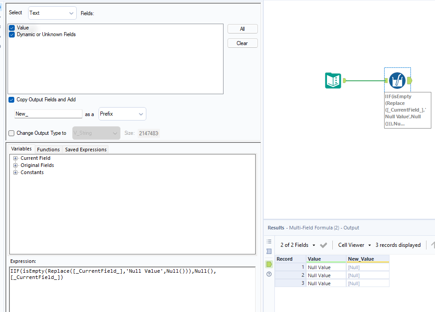Open the records list view in Results panel
Viewport: 435px width, 312px height.
269,241
